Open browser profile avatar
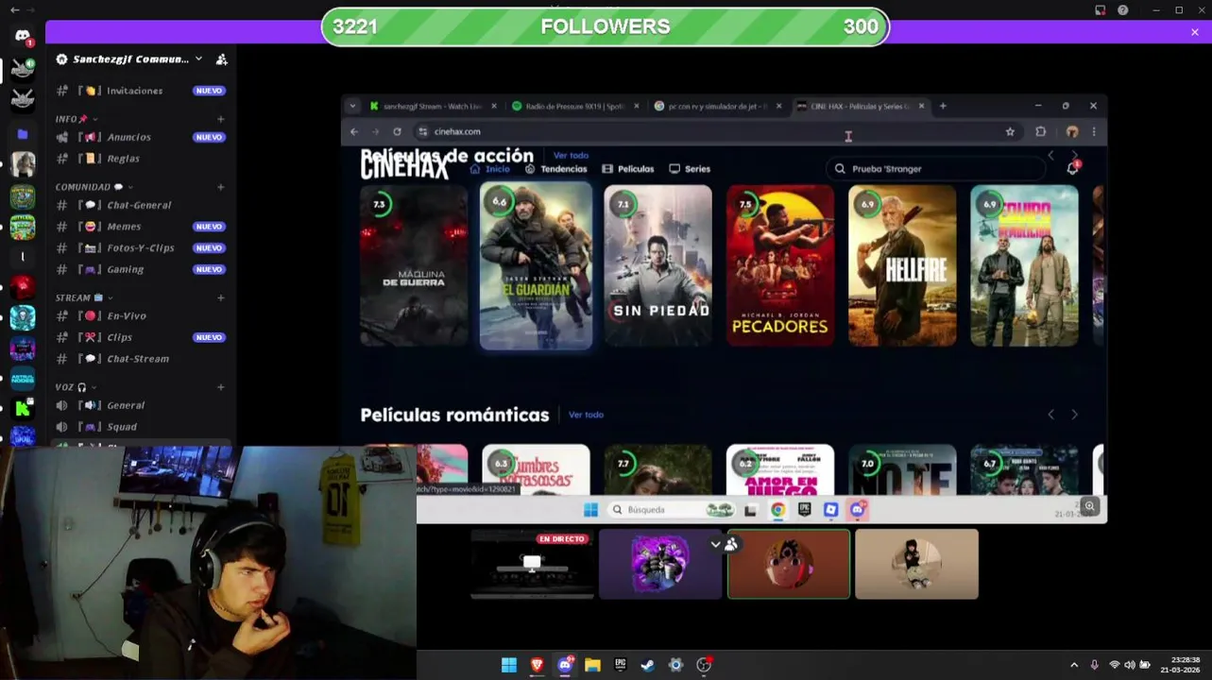This screenshot has height=680, width=1212. pos(1071,131)
